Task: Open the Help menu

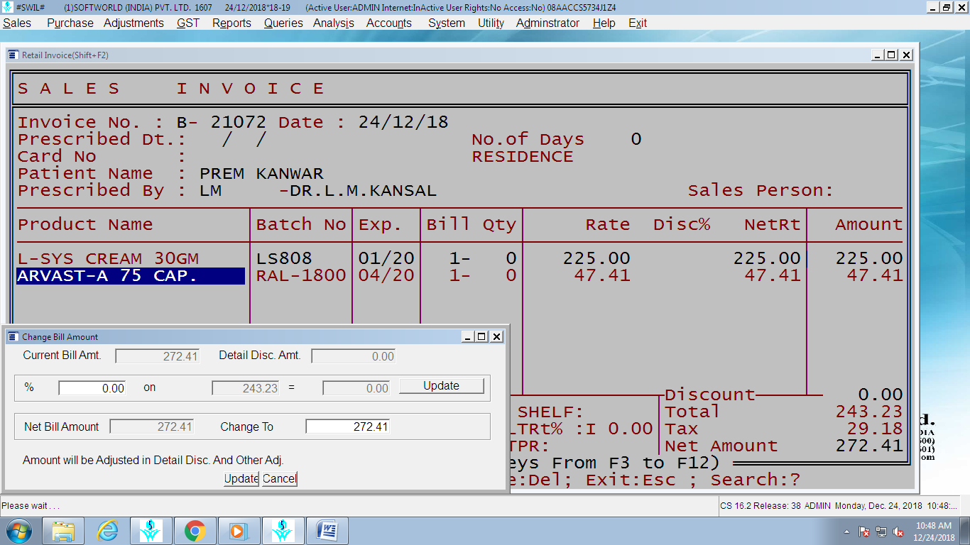Action: [x=604, y=23]
